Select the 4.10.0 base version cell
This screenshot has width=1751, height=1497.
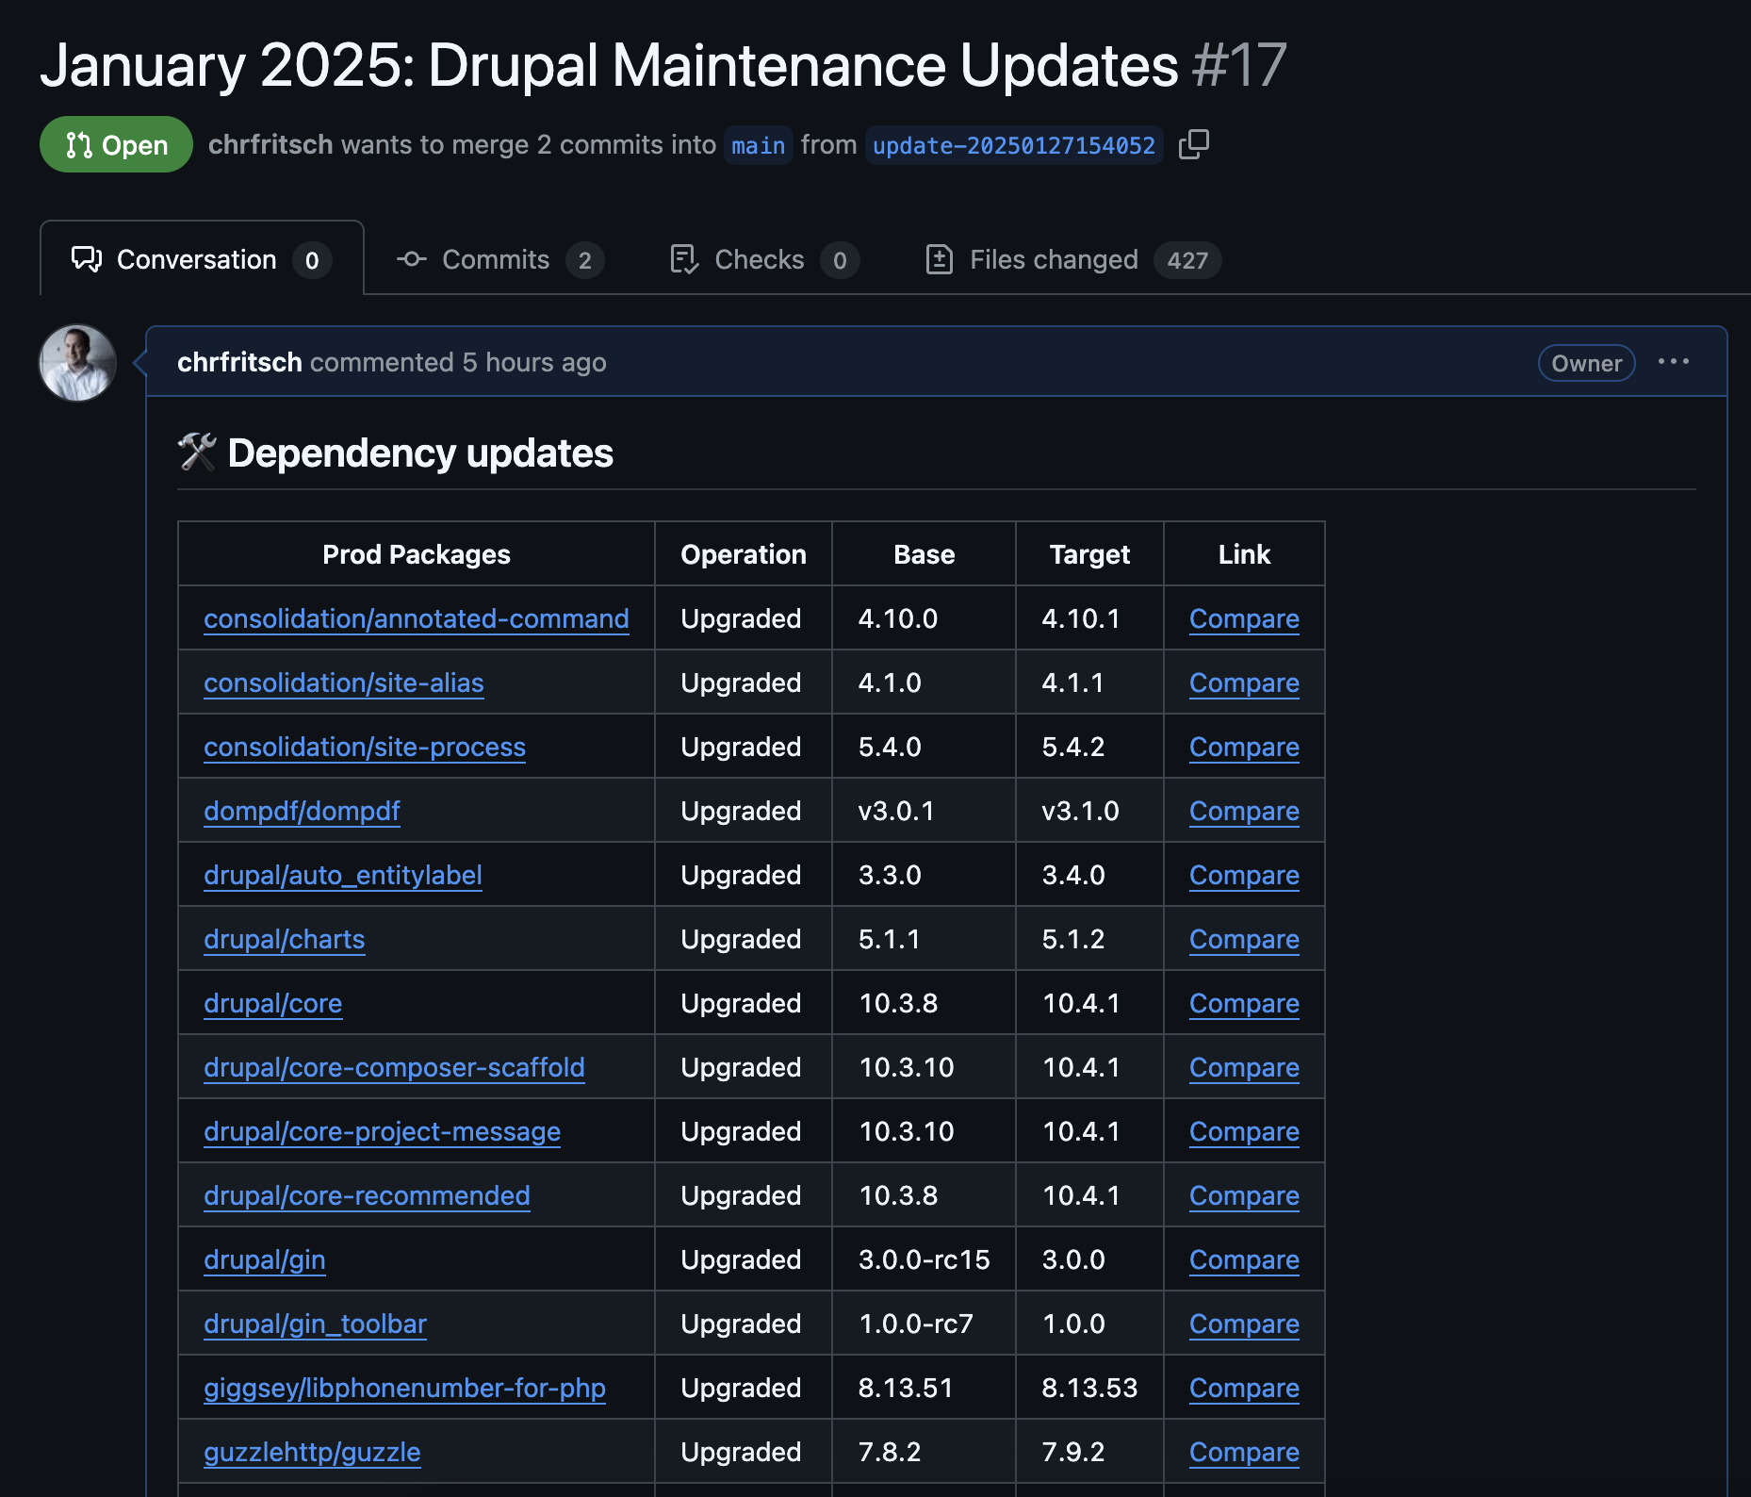click(x=924, y=618)
